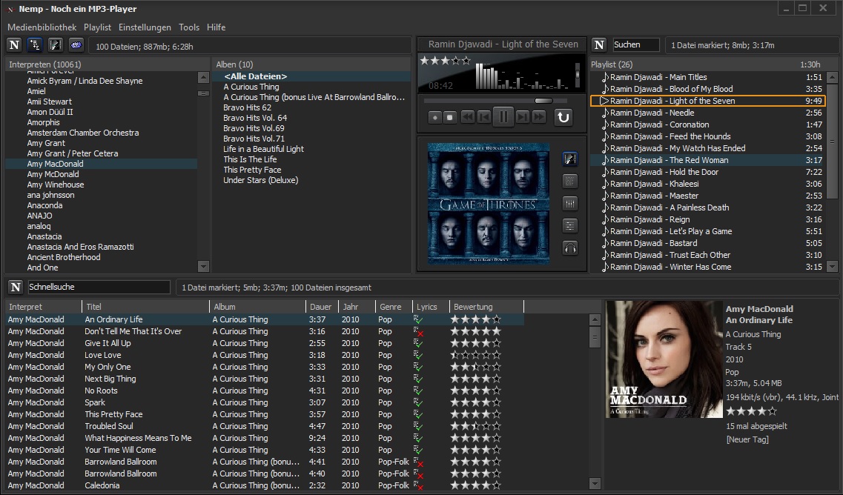843x495 pixels.
Task: Click the spectrum visualization display
Action: [x=521, y=76]
